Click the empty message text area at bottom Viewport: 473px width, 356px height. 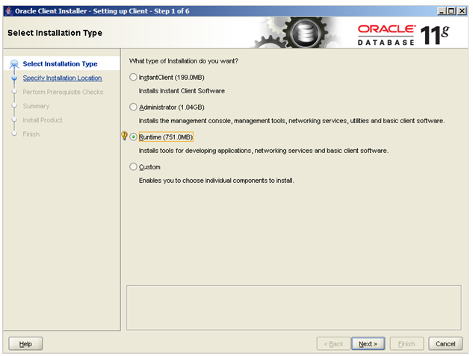pos(294,307)
